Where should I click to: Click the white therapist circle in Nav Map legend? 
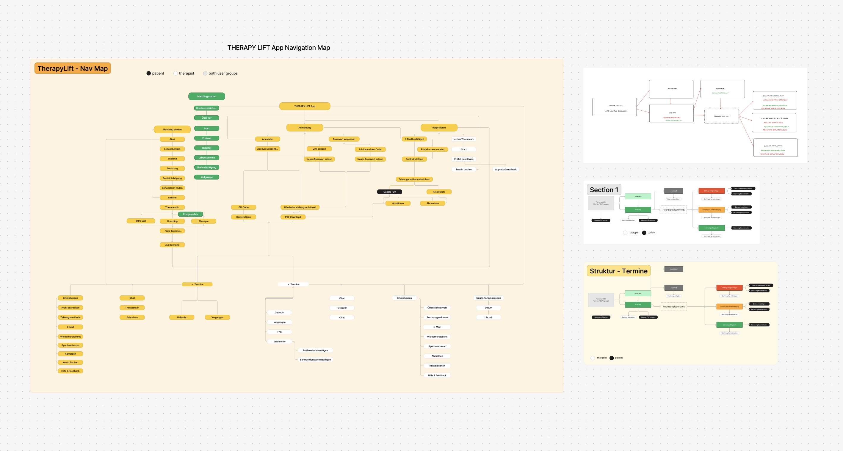tap(176, 73)
